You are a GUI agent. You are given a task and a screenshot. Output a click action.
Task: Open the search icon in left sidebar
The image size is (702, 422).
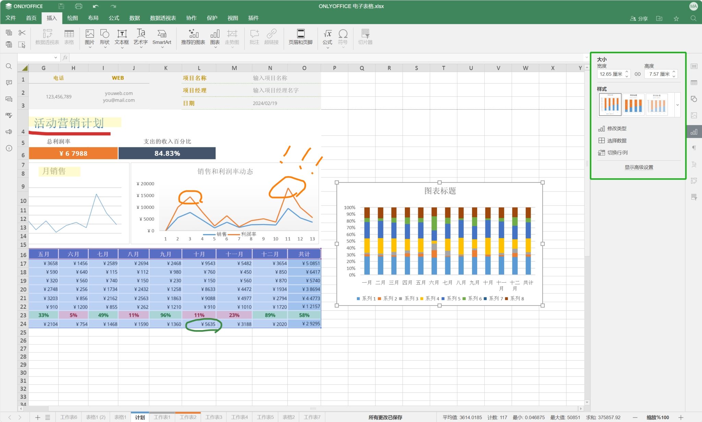[x=9, y=66]
